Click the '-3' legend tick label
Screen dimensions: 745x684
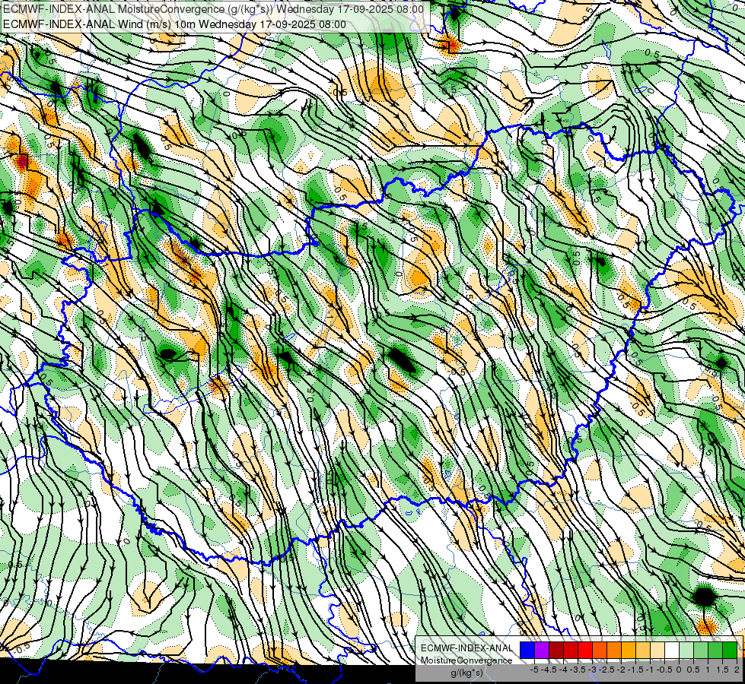pos(593,670)
